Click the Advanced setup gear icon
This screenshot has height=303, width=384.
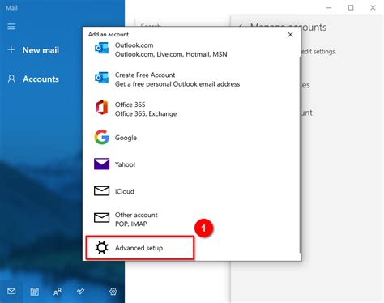101,247
